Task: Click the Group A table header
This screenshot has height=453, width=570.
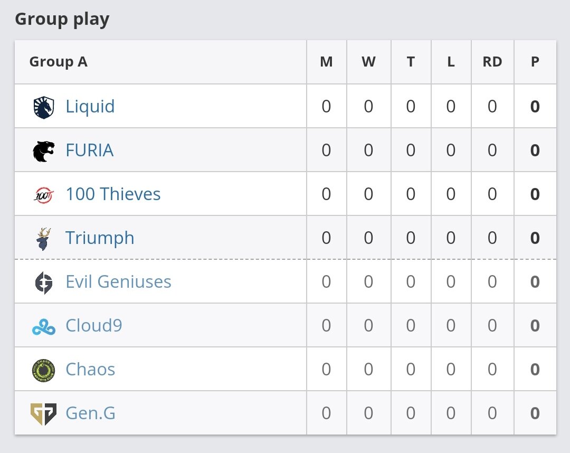Action: 59,62
